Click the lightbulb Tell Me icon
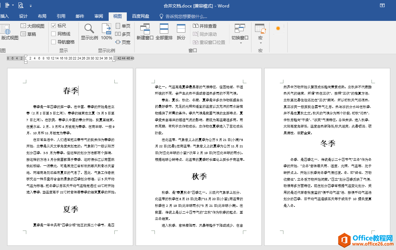Screen dimensions: 396x250 click(161, 16)
